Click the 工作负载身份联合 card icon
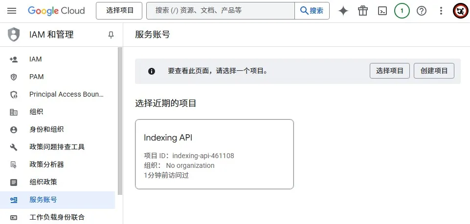This screenshot has width=470, height=224. point(14,218)
